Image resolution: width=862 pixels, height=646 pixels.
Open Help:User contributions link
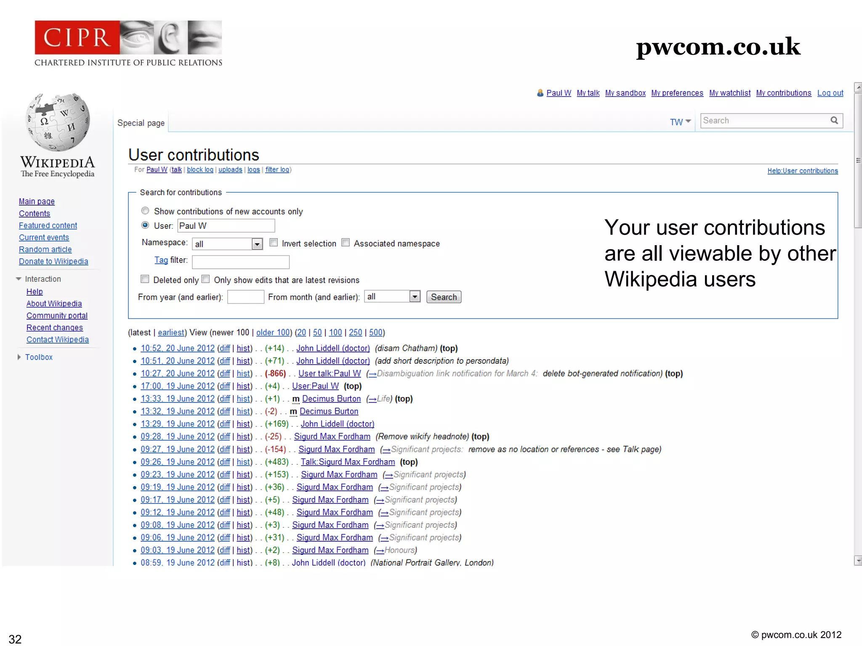803,171
